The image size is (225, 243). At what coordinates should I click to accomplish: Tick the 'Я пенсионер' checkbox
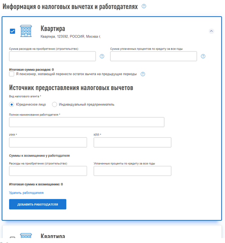point(12,74)
